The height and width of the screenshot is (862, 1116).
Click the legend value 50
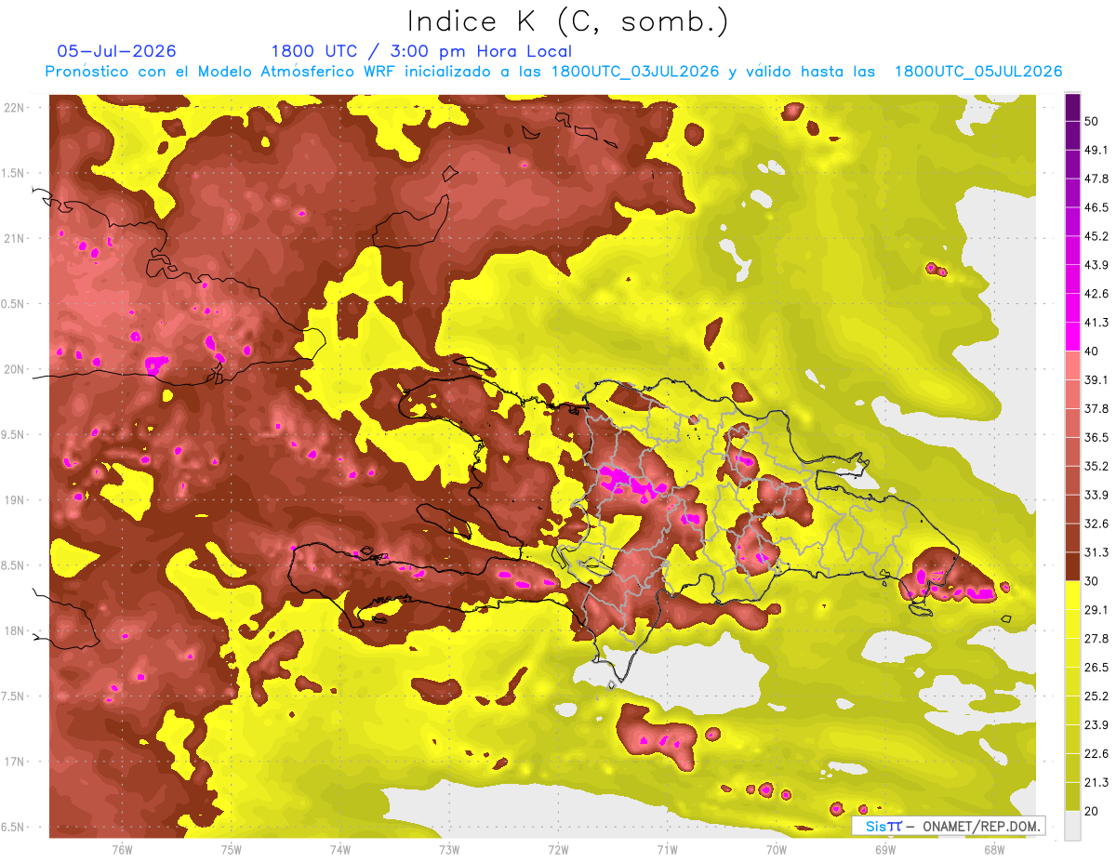(x=1093, y=121)
